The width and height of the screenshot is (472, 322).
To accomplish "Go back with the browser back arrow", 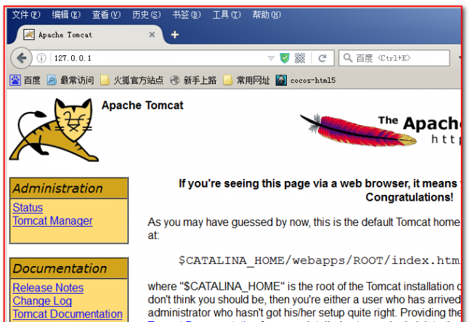I will tap(21, 58).
